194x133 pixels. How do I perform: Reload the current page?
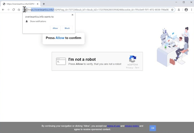(13, 10)
